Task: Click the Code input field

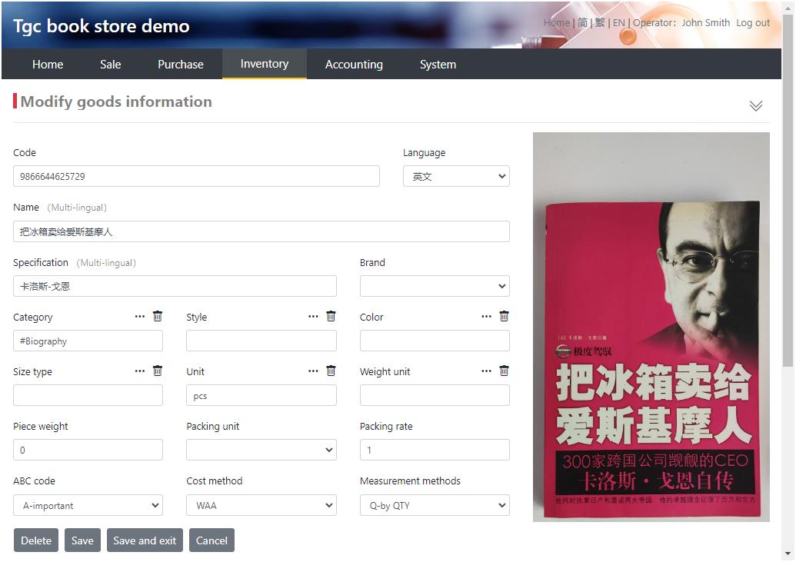Action: point(196,176)
